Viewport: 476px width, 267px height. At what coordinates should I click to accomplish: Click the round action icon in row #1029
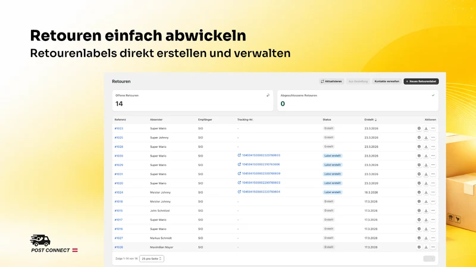click(x=419, y=165)
